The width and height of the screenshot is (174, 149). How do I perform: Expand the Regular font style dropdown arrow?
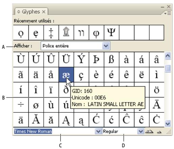(x=140, y=131)
